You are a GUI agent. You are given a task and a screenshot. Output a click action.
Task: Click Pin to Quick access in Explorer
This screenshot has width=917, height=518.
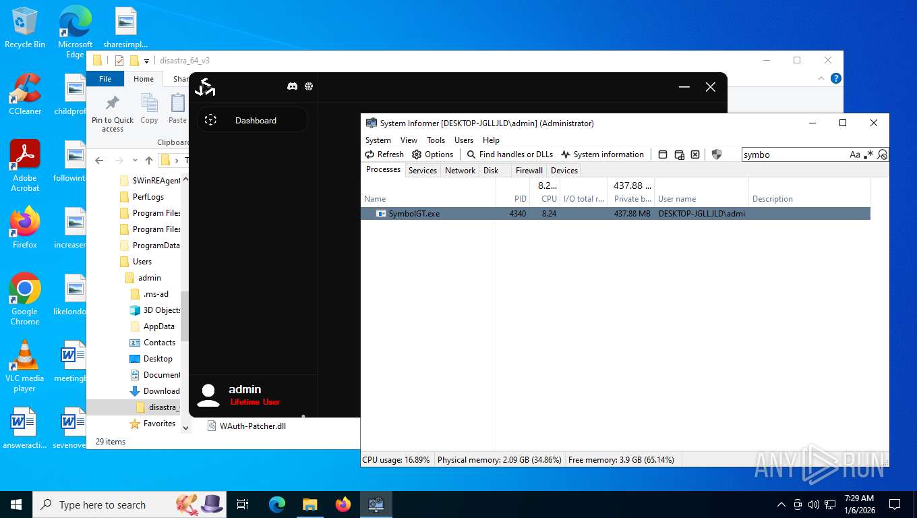click(x=113, y=113)
